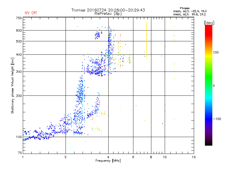Click the '200' height axis tick label
This screenshot has width=228, height=171.
(x=19, y=96)
